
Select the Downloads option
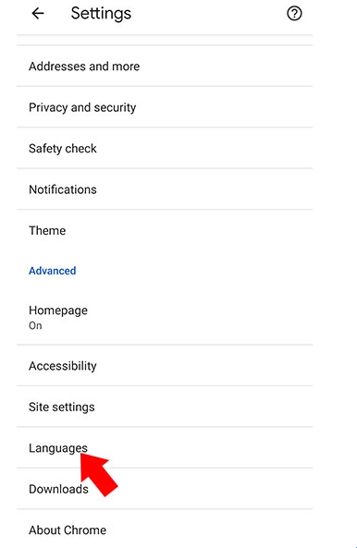[165, 489]
